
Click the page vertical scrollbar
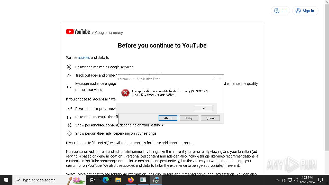point(327,77)
